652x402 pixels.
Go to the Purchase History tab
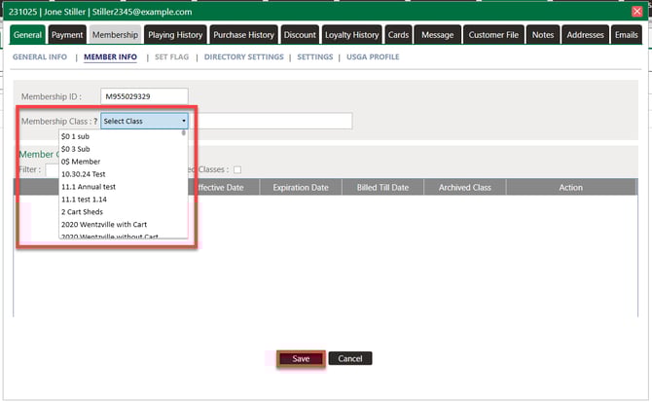(243, 35)
